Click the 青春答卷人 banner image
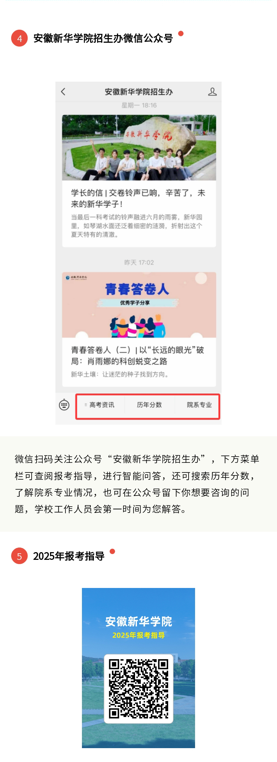 pos(139,305)
